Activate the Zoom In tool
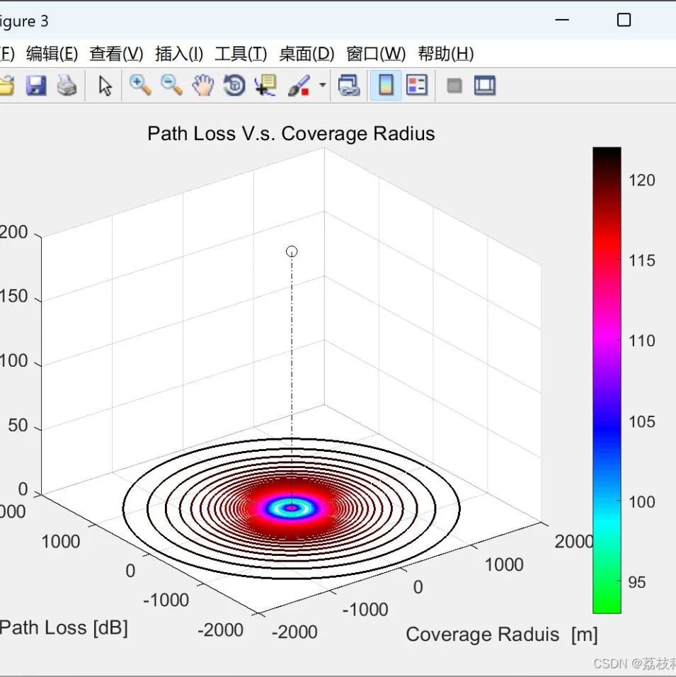The image size is (676, 677). [x=140, y=85]
